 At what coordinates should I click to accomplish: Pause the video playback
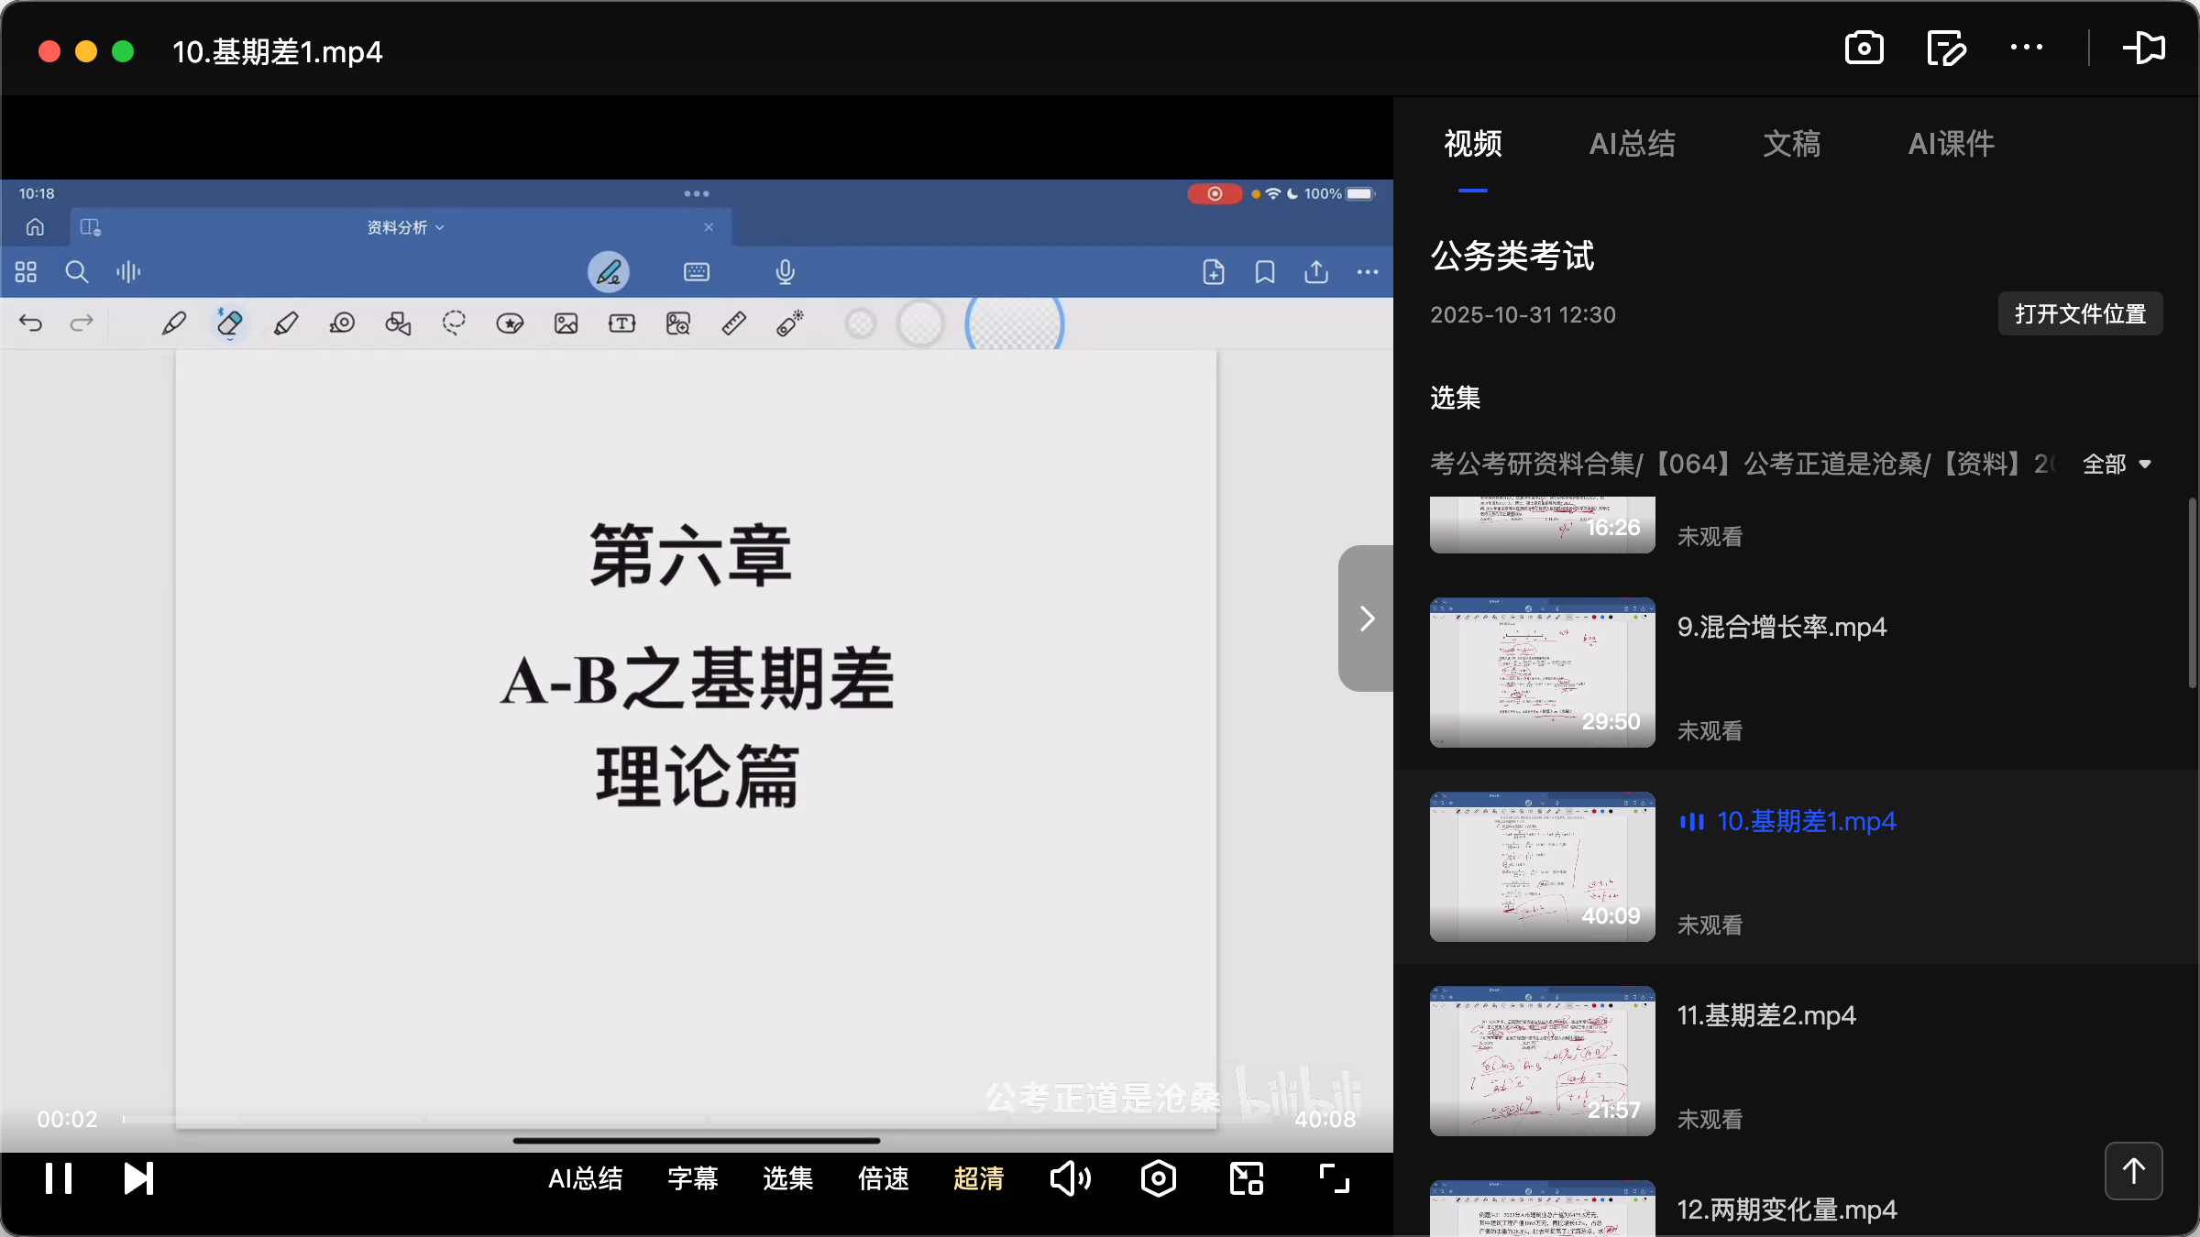coord(57,1177)
